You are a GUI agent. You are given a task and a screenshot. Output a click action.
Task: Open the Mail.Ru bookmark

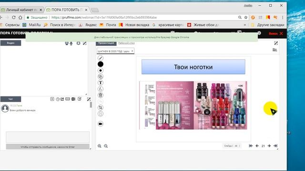pyautogui.click(x=32, y=25)
